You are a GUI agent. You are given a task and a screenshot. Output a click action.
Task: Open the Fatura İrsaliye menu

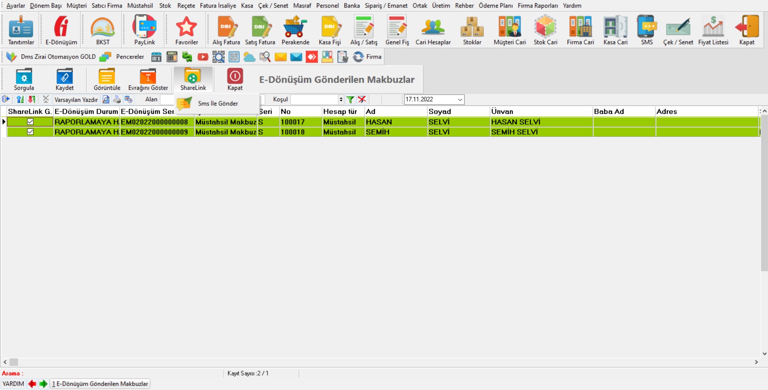click(x=218, y=6)
